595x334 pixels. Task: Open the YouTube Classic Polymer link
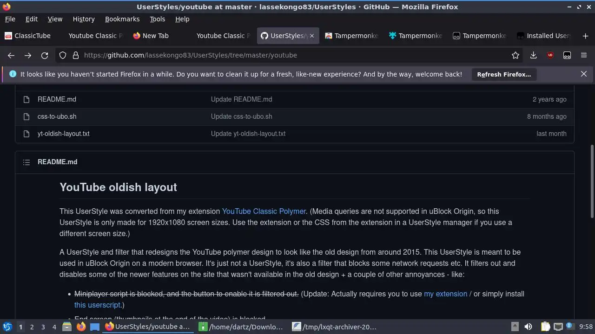264,211
